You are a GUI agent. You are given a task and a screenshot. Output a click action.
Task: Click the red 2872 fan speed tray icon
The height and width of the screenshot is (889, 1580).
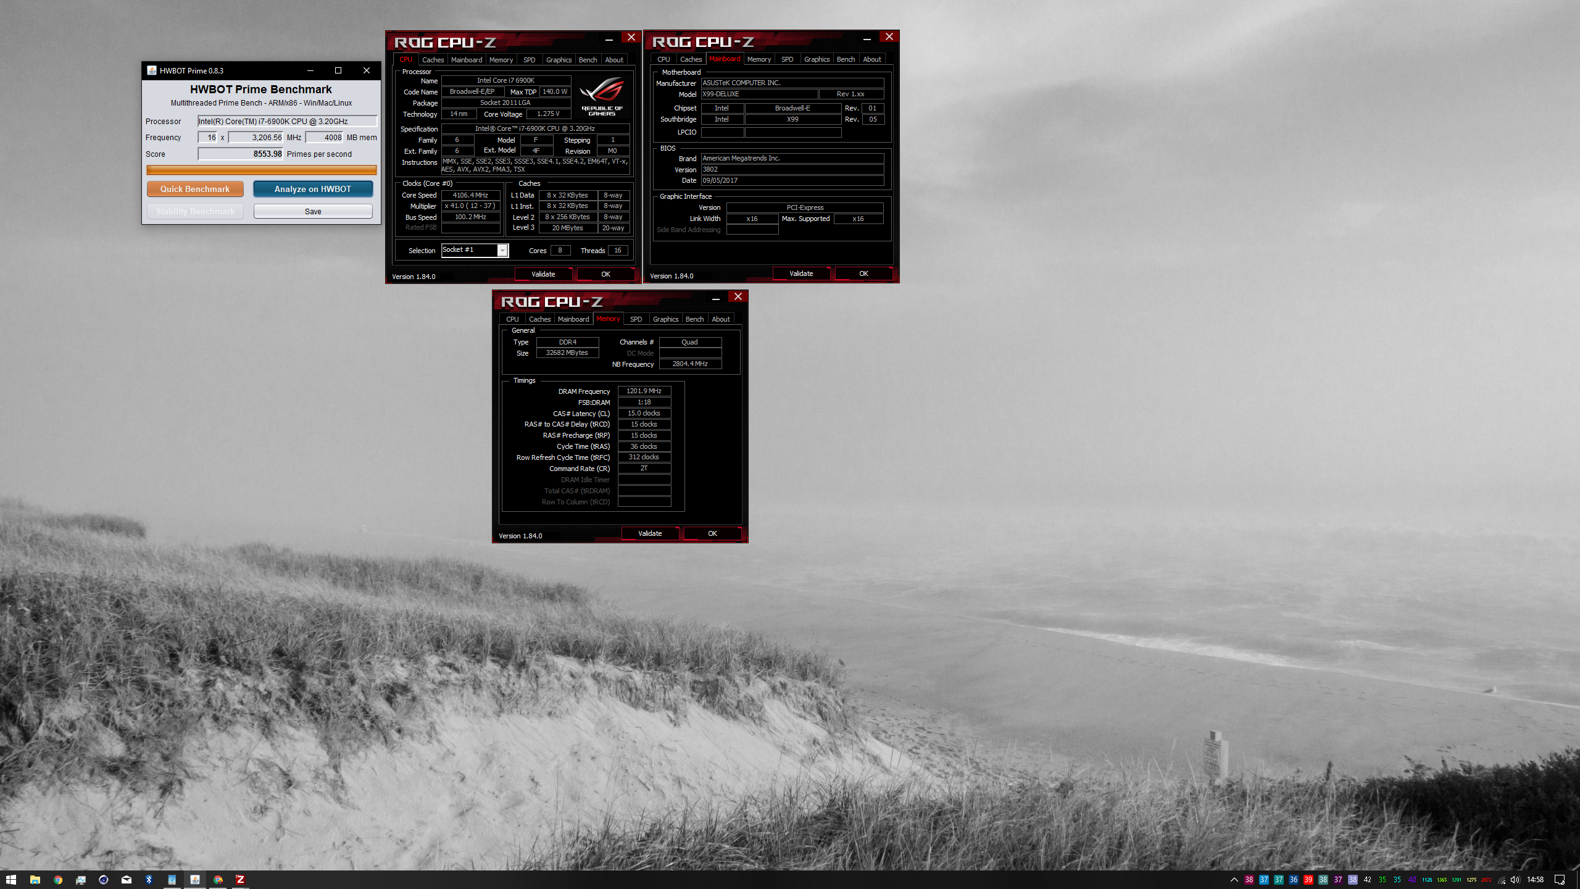(1486, 880)
